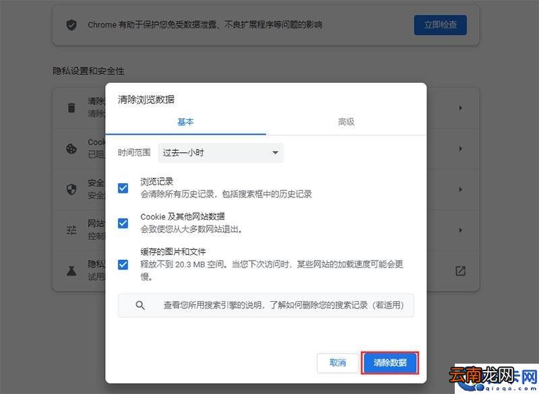539x394 pixels.
Task: Open the external link icon on last row
Action: pyautogui.click(x=460, y=271)
